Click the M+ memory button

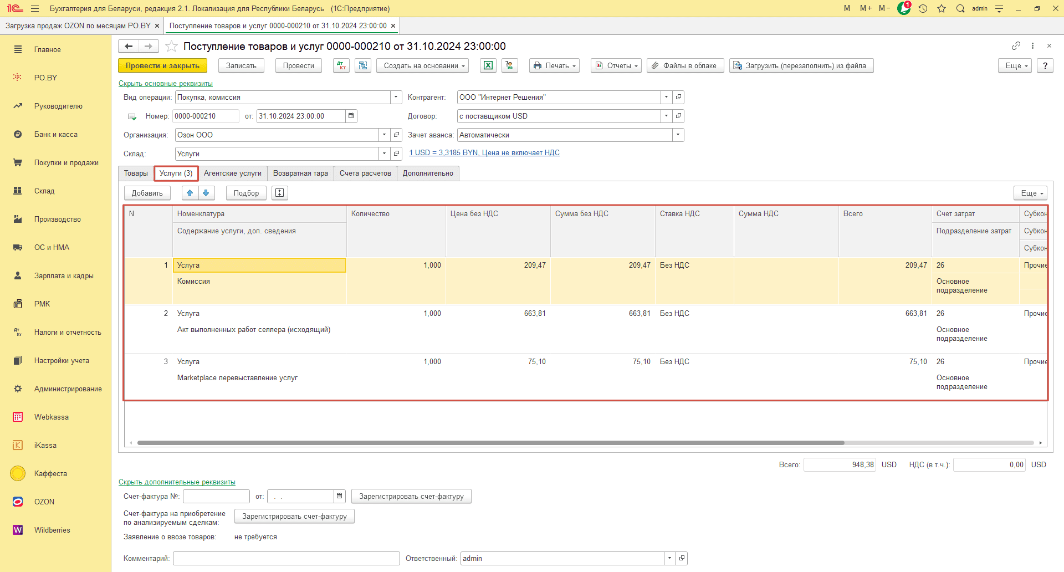pos(866,8)
